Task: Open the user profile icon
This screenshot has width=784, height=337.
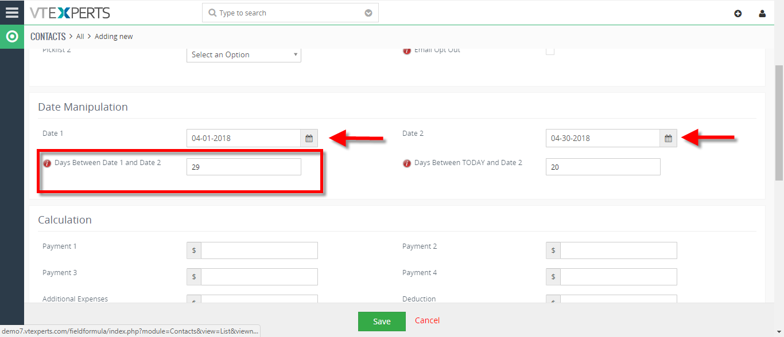Action: click(x=762, y=14)
